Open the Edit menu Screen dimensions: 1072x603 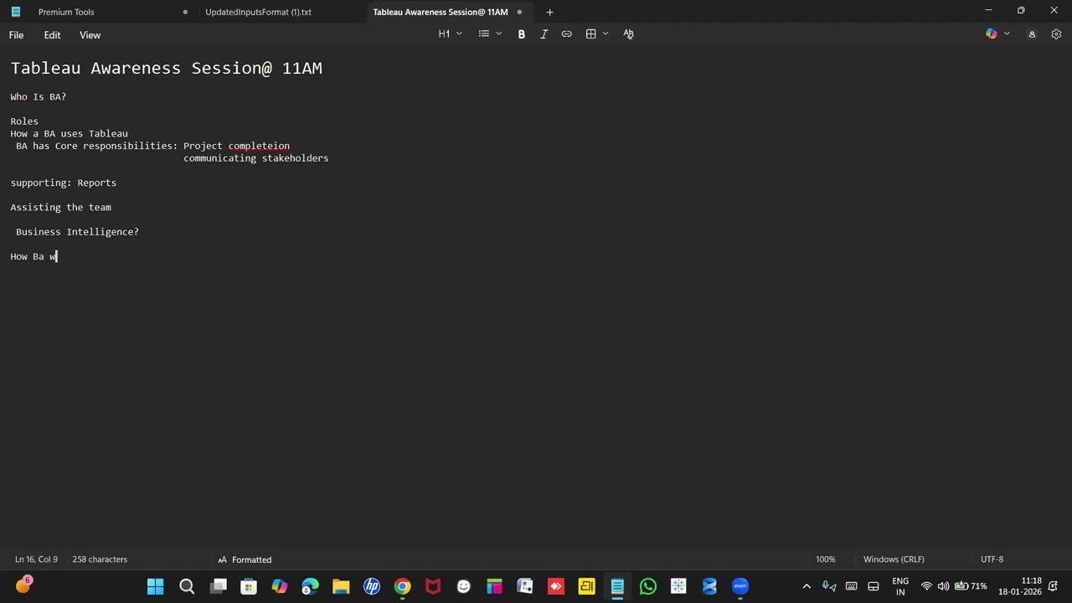click(52, 35)
